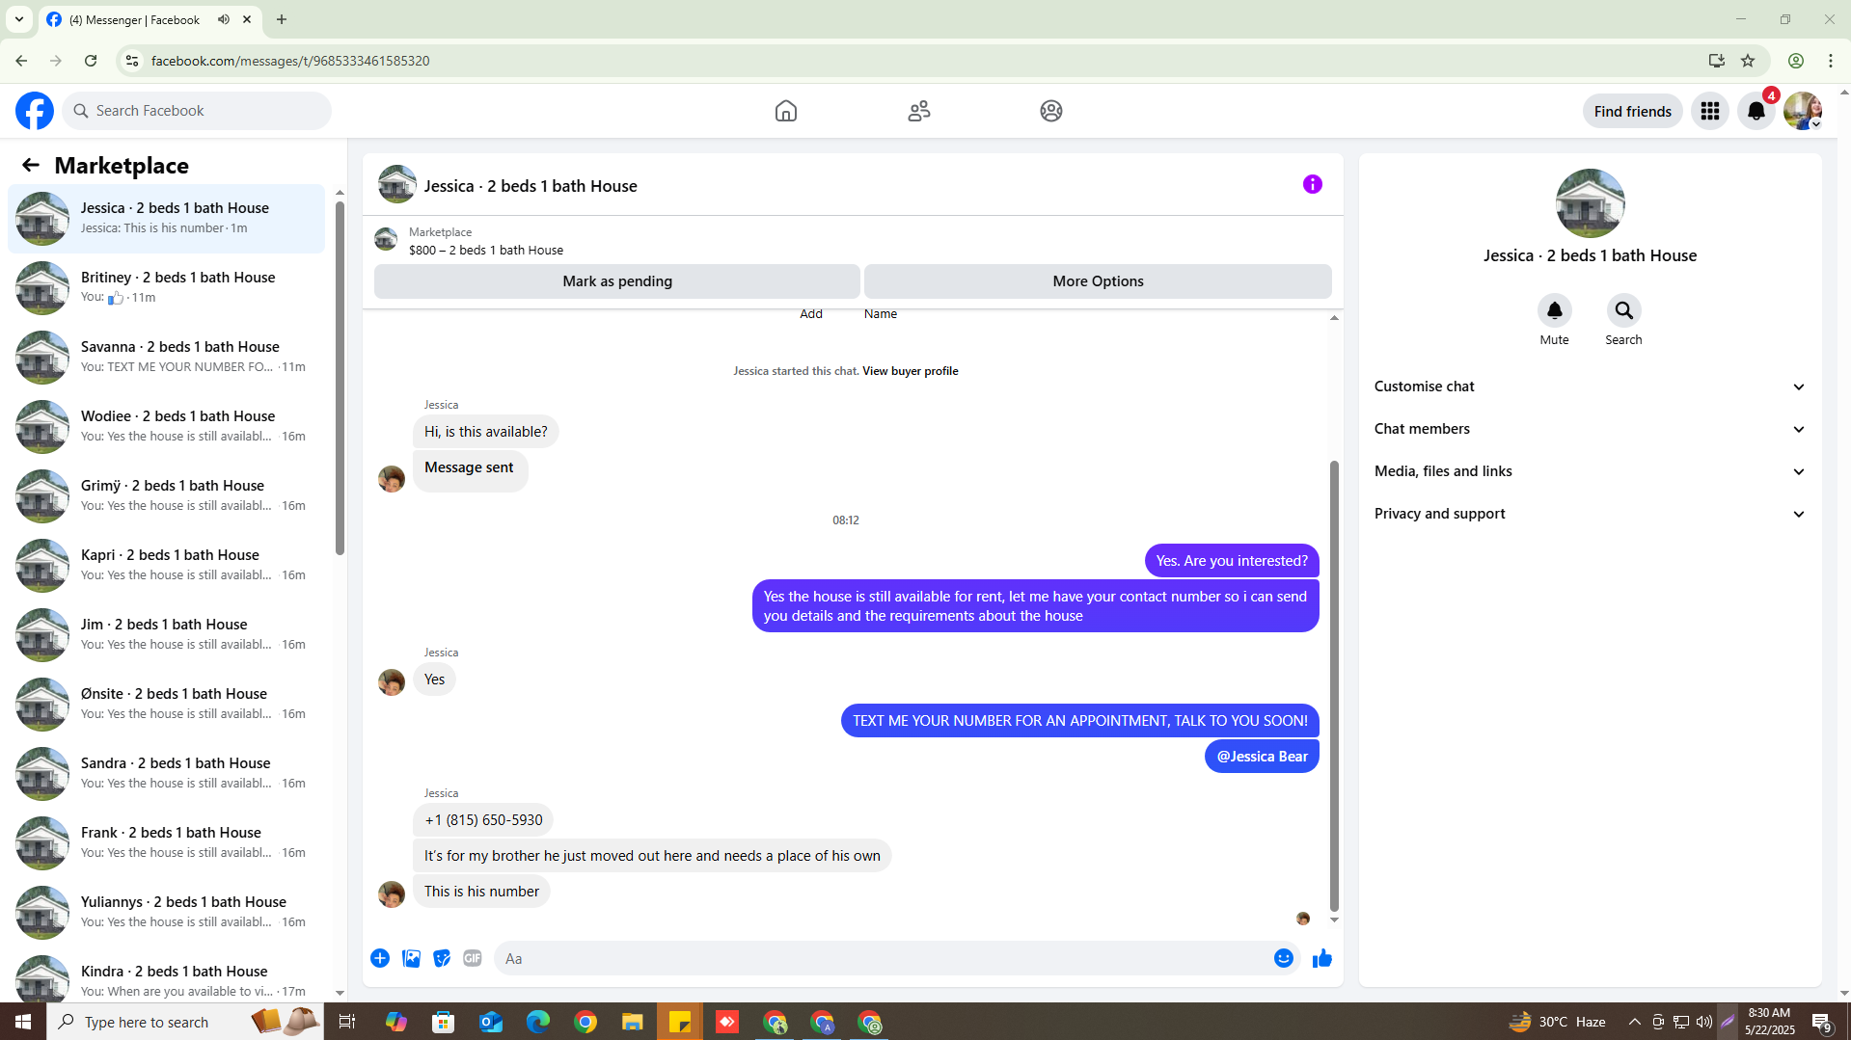Screen dimensions: 1851x1040
Task: Click the phone number +1 (815) 650-5930
Action: click(483, 820)
